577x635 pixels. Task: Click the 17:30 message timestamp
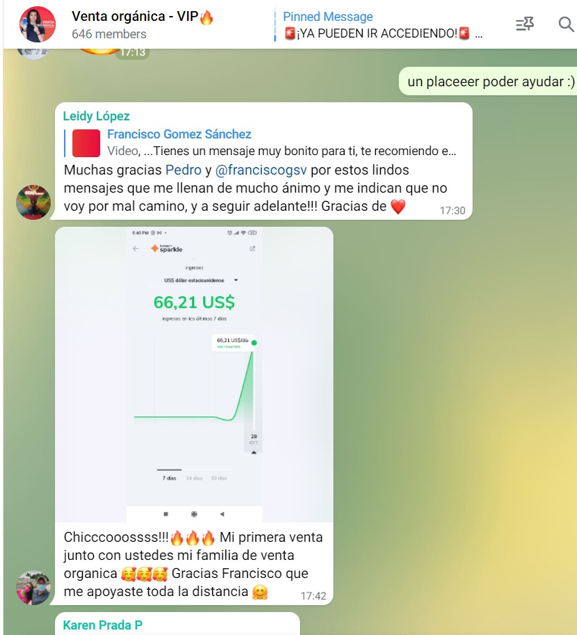[452, 211]
